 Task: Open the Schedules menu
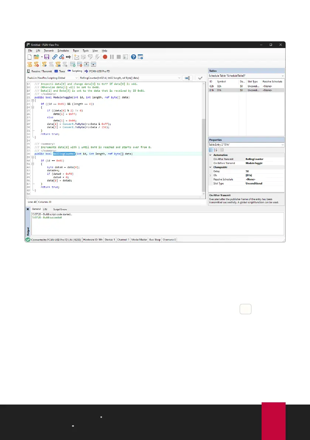tap(63, 51)
